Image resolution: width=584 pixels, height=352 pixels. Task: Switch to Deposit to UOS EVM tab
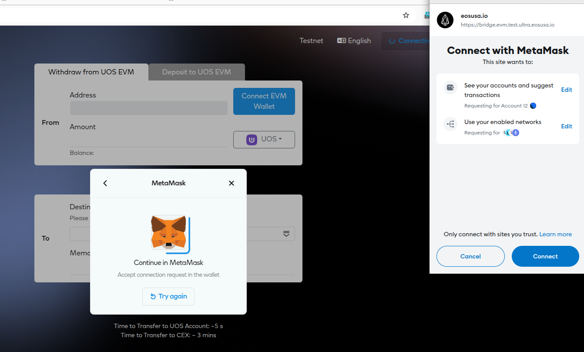coord(197,72)
